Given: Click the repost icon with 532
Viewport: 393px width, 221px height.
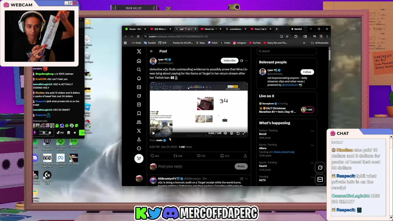Looking at the screenshot, I should [x=175, y=156].
